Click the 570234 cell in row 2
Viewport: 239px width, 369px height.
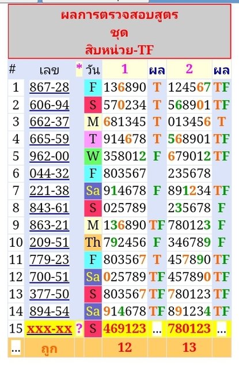[x=125, y=105]
